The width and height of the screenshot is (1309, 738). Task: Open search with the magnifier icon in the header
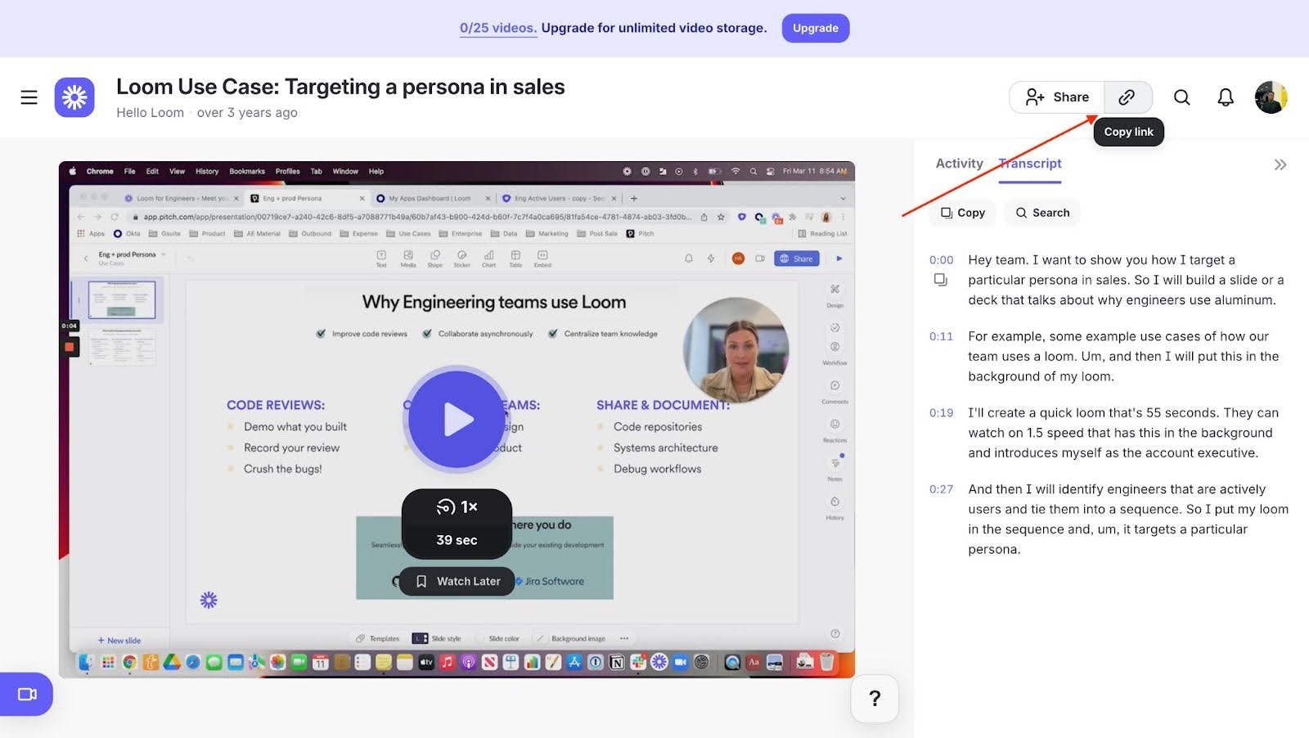[1181, 97]
